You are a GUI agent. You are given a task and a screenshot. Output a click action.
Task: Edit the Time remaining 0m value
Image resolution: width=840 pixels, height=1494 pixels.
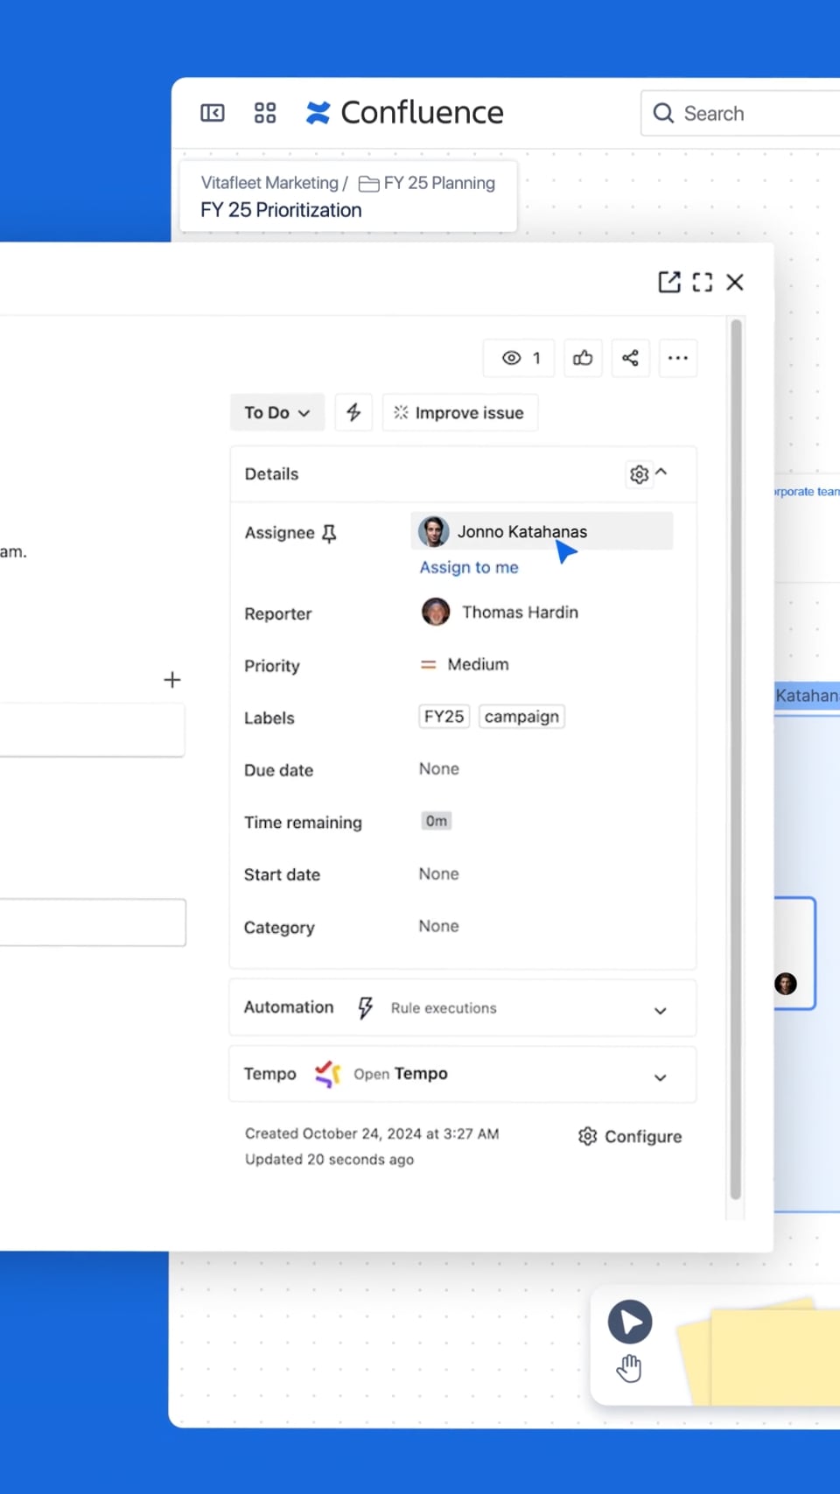[x=437, y=821]
